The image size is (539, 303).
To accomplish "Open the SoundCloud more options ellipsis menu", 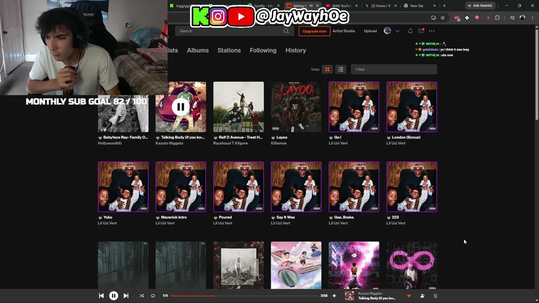I will (432, 31).
